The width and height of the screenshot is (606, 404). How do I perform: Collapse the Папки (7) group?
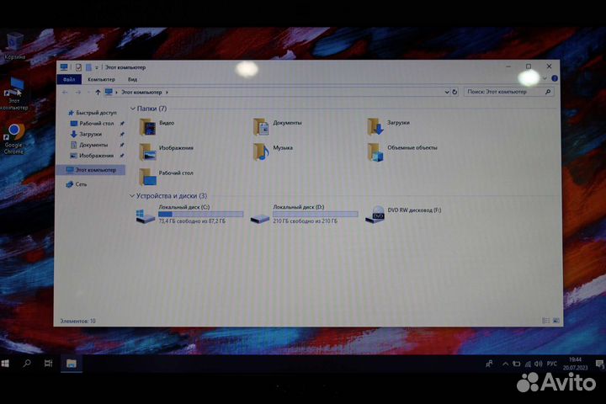click(x=133, y=109)
